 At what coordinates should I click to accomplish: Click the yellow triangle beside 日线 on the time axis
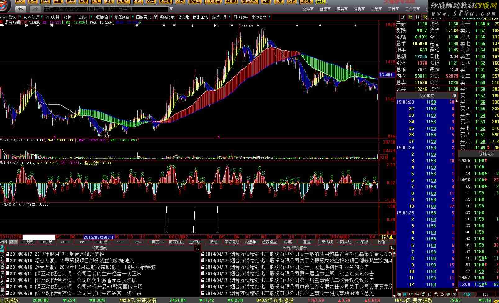[391, 237]
